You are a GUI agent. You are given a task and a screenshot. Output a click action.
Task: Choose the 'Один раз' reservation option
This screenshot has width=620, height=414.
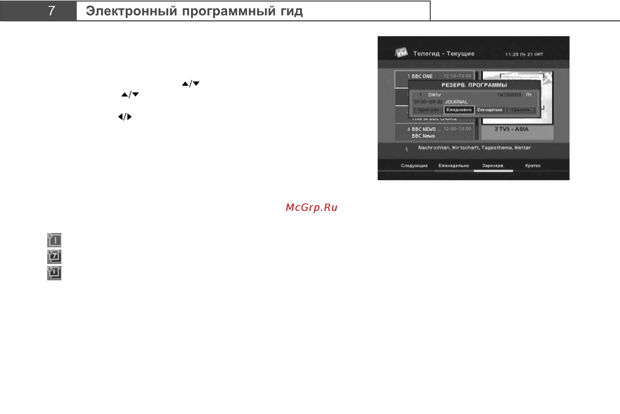(428, 110)
